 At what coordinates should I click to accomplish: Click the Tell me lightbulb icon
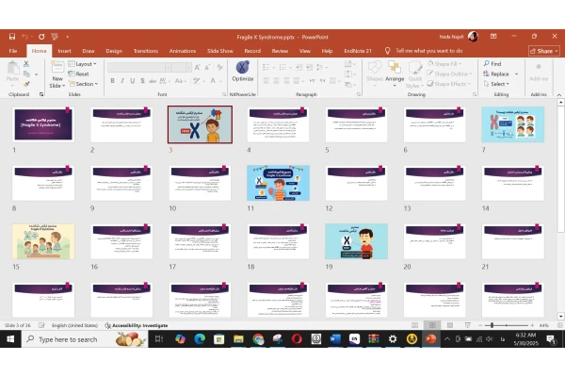tap(387, 51)
